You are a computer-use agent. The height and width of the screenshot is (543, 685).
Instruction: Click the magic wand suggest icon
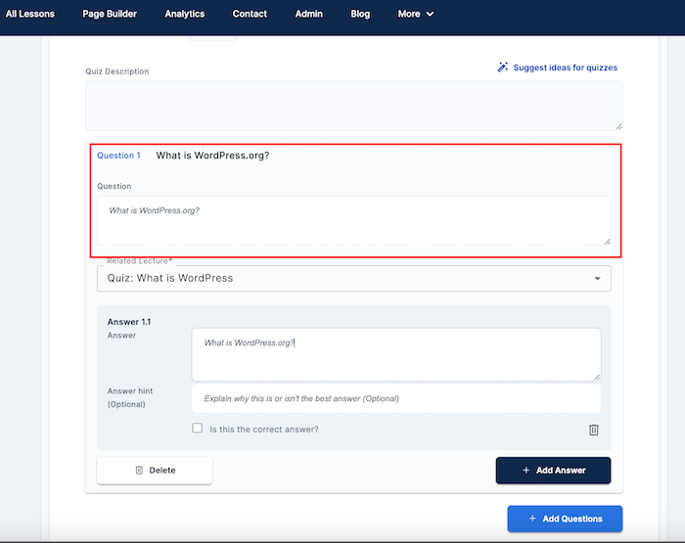(x=502, y=67)
